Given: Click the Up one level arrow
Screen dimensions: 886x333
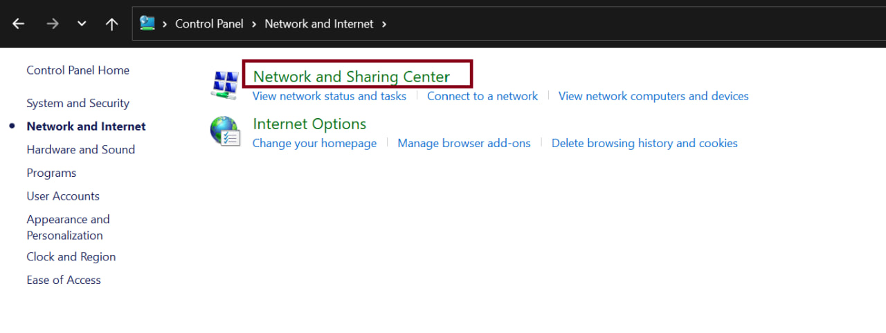Looking at the screenshot, I should coord(111,23).
